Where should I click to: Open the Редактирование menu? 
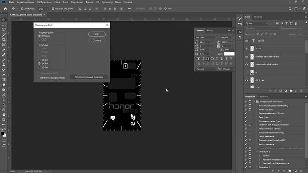[26, 2]
